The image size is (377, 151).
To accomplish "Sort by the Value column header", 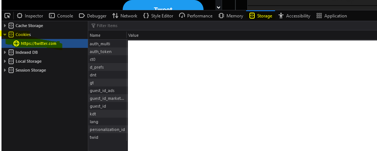I will pos(252,35).
